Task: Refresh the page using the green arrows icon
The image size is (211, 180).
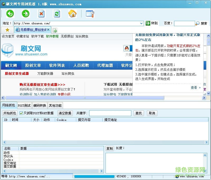Action: [57, 14]
